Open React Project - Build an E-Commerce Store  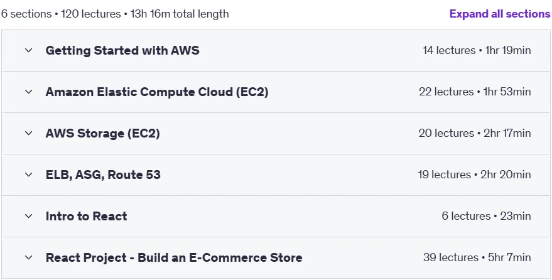[174, 258]
